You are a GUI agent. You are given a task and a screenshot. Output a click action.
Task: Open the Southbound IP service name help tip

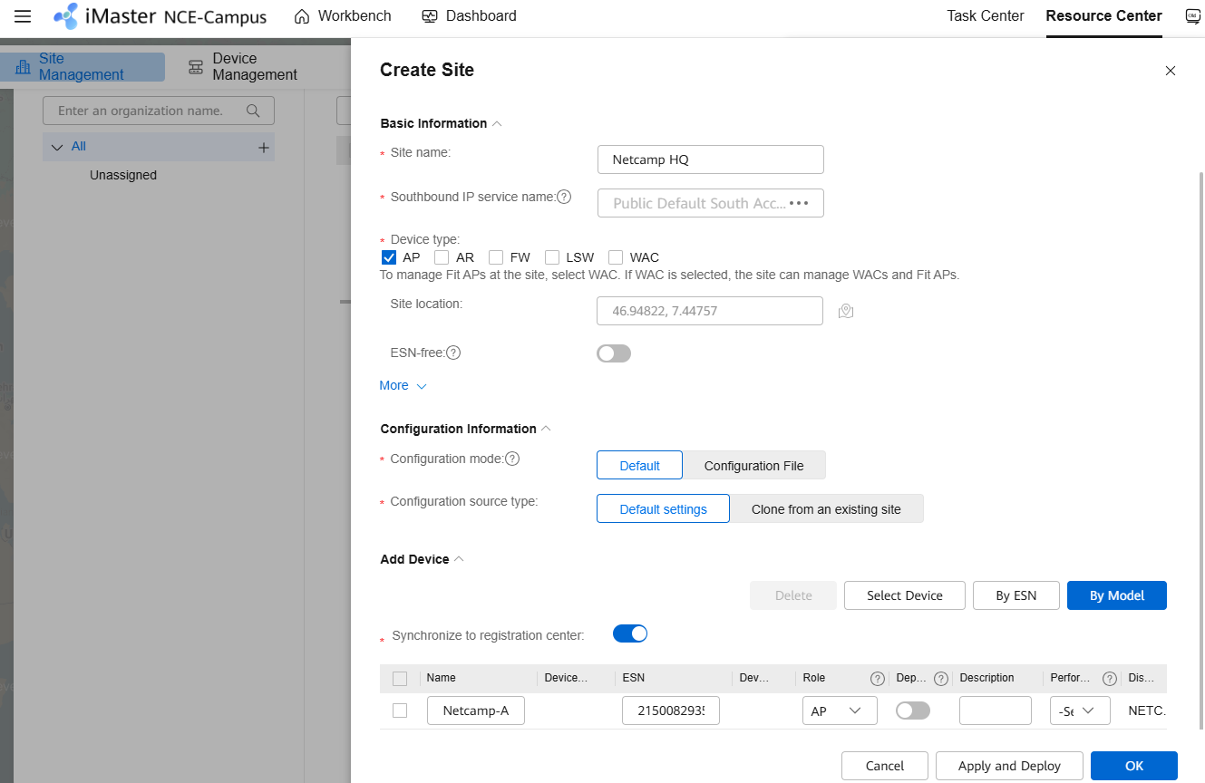coord(564,197)
